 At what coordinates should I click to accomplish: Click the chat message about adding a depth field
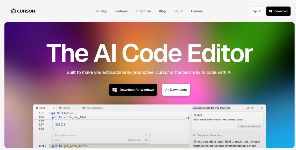click(218, 119)
